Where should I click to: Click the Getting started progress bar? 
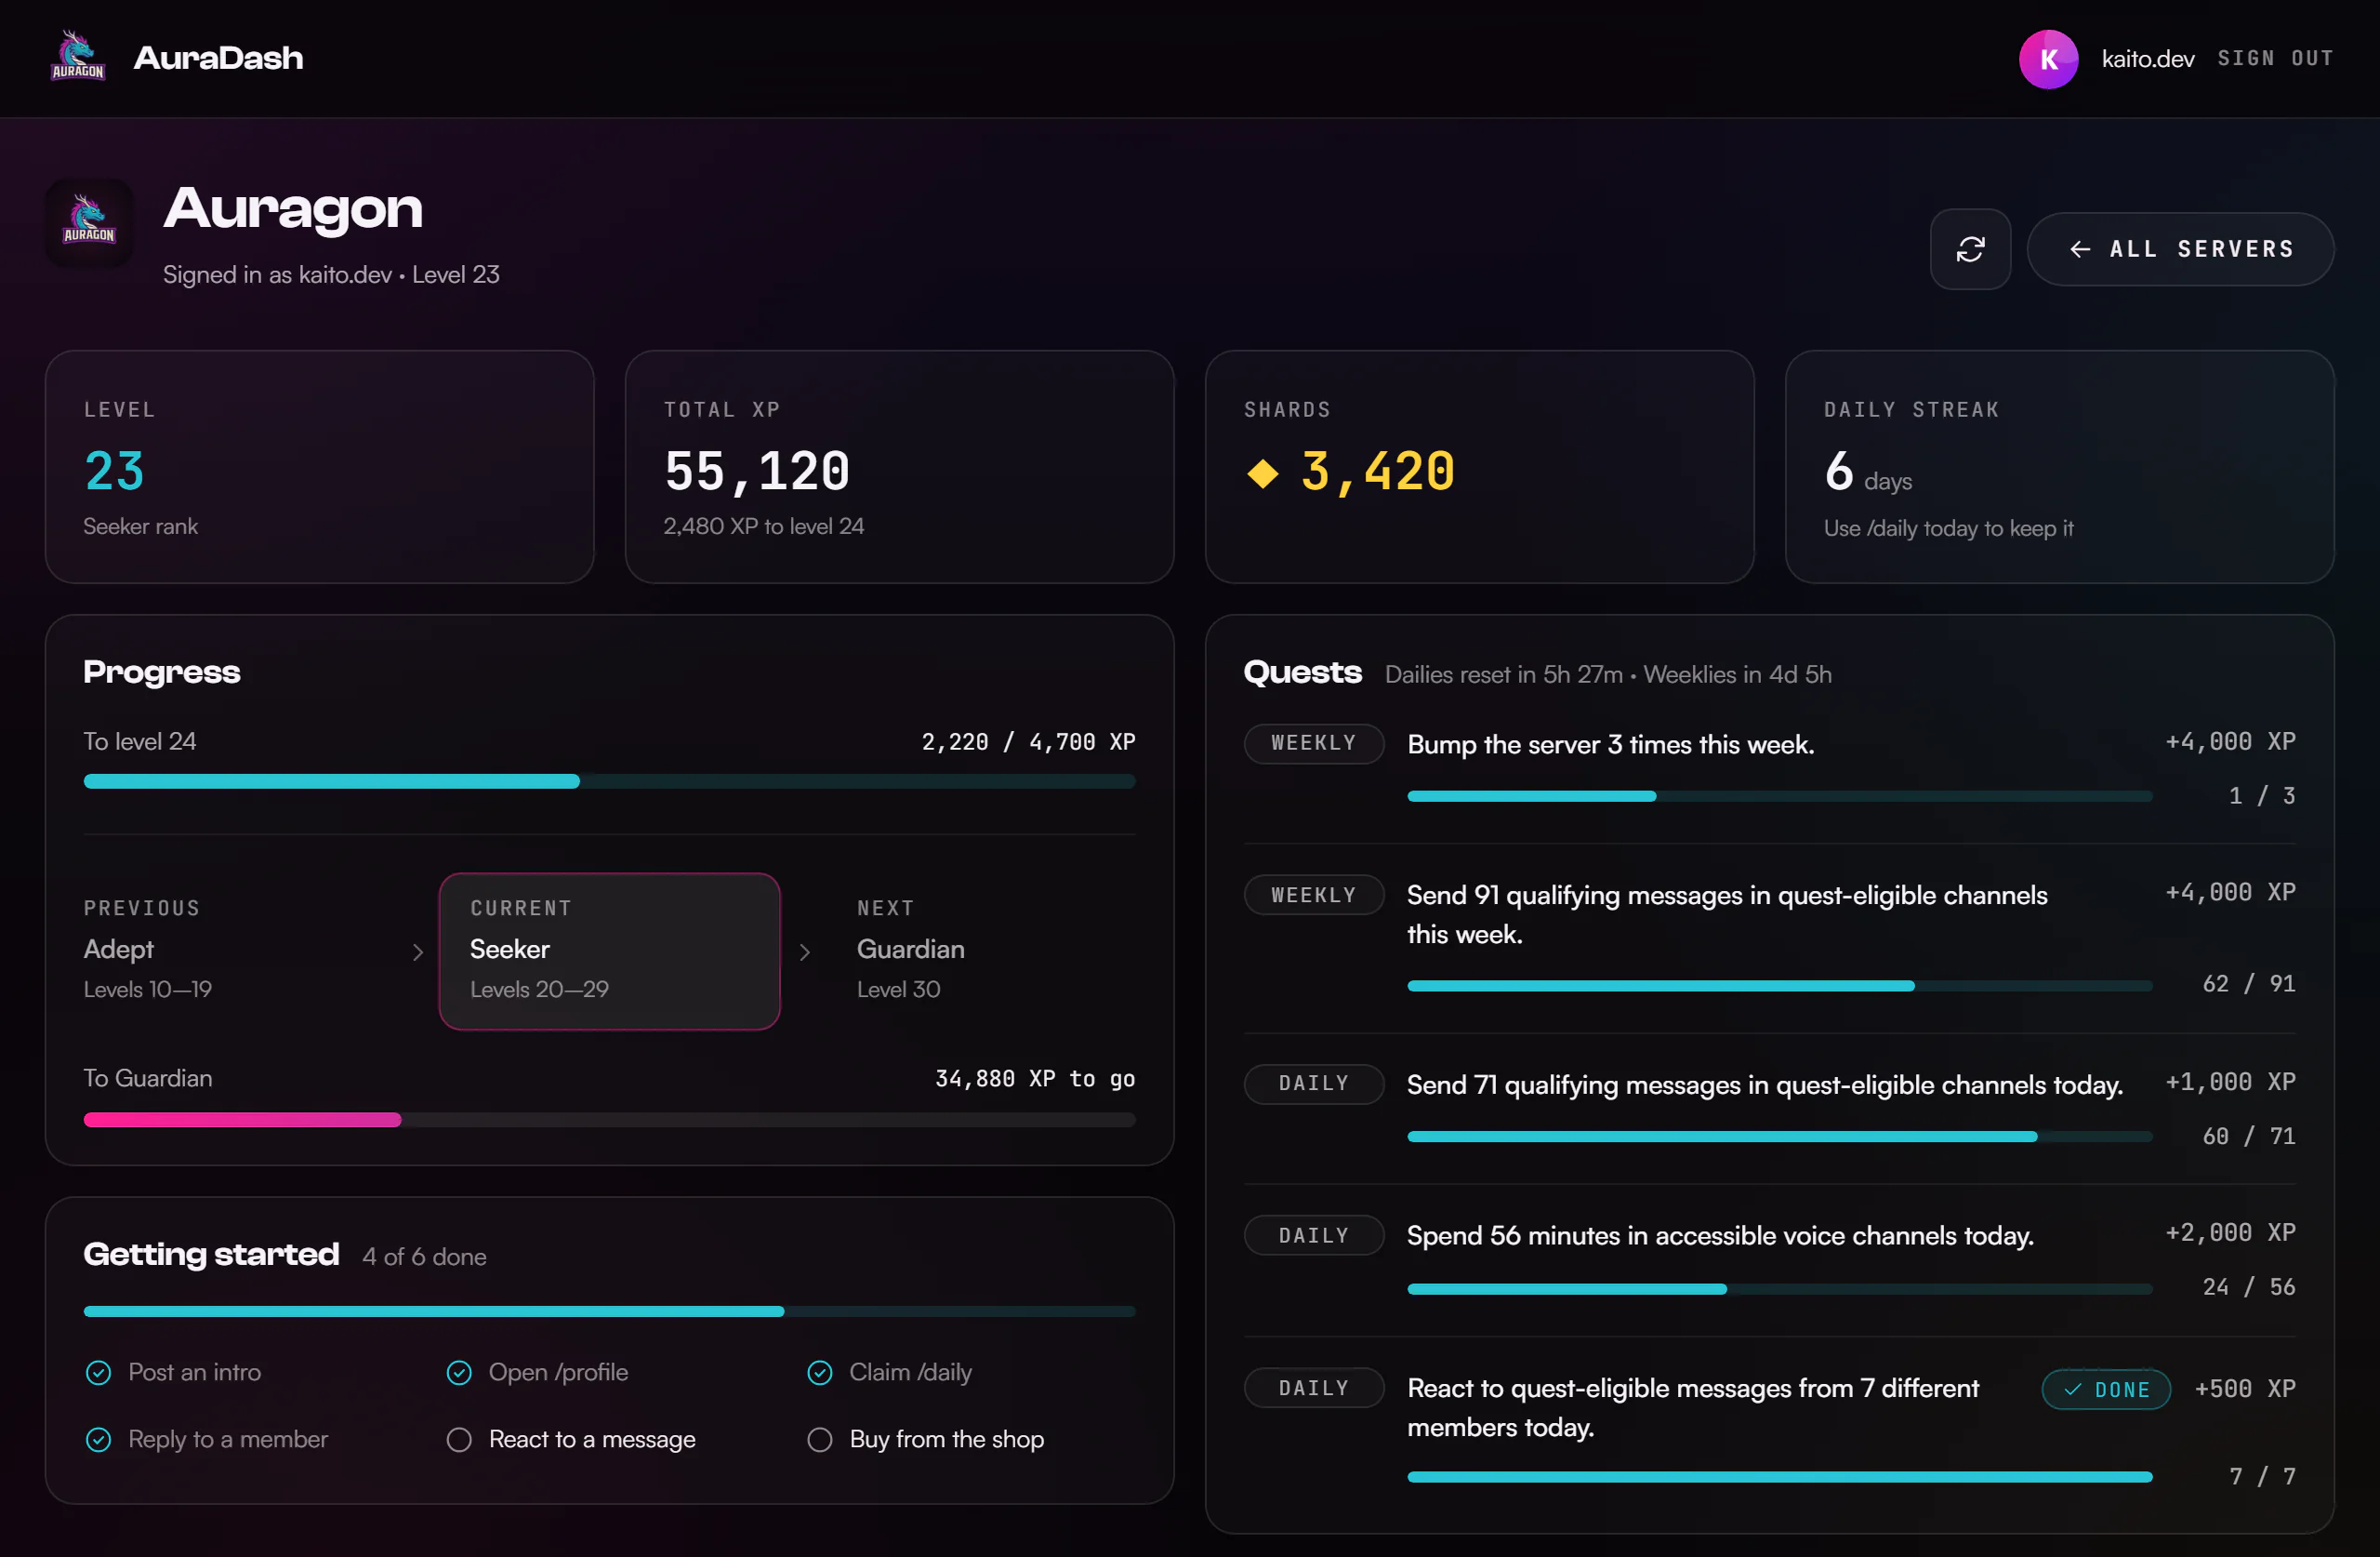coord(609,1311)
